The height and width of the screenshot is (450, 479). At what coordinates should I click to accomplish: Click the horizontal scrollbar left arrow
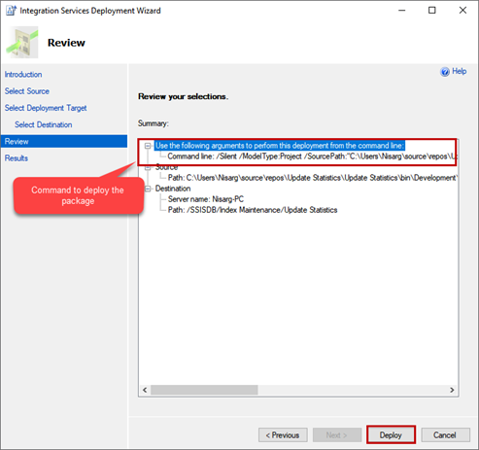pos(145,390)
